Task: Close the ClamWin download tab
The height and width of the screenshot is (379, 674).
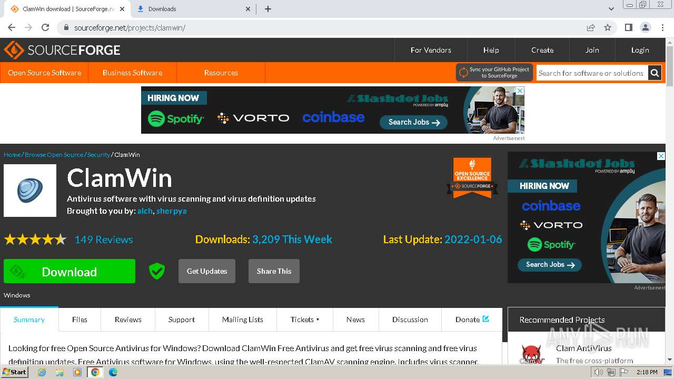Action: (121, 9)
